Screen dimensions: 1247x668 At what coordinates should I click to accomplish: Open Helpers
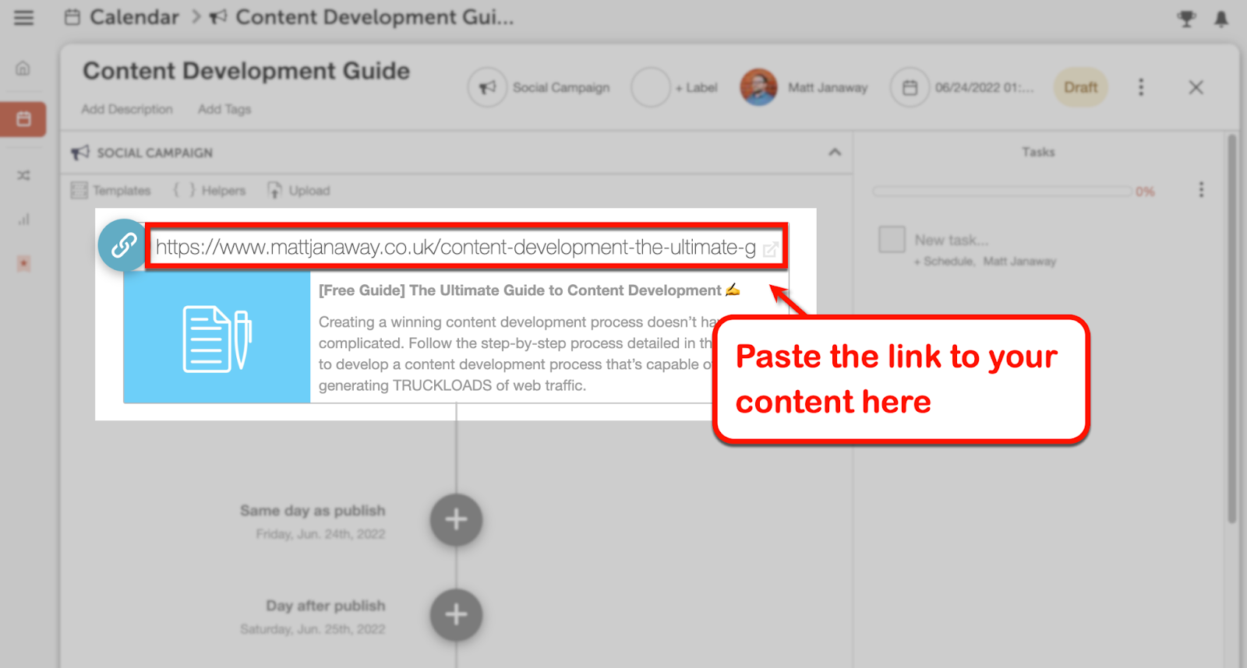209,191
